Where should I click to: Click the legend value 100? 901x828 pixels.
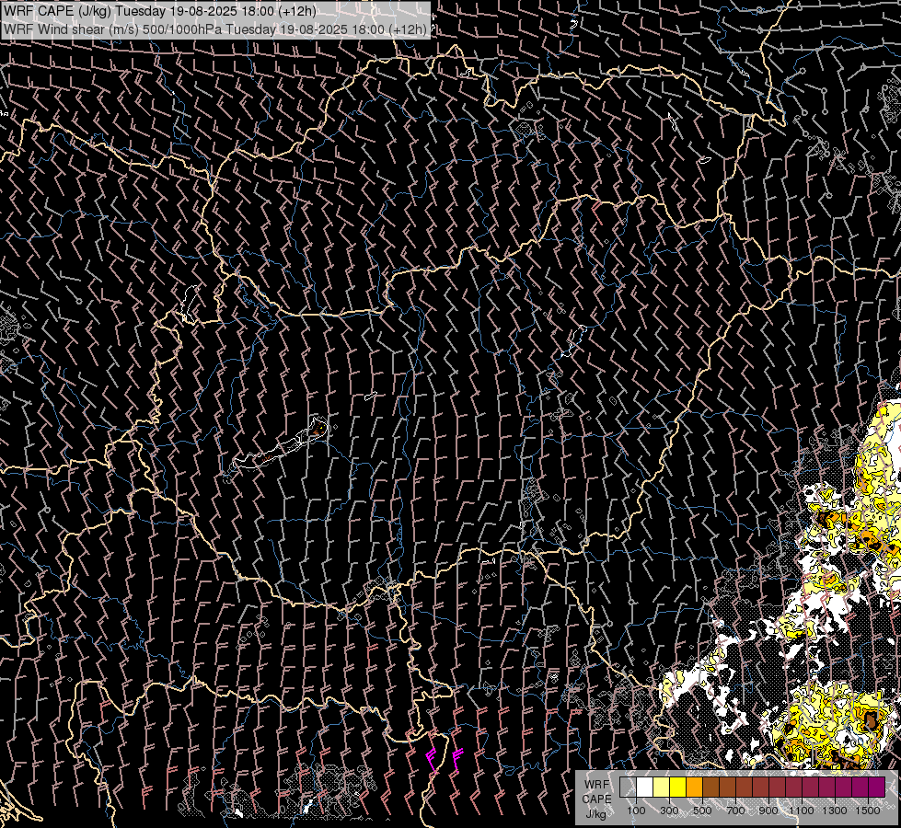click(x=636, y=811)
